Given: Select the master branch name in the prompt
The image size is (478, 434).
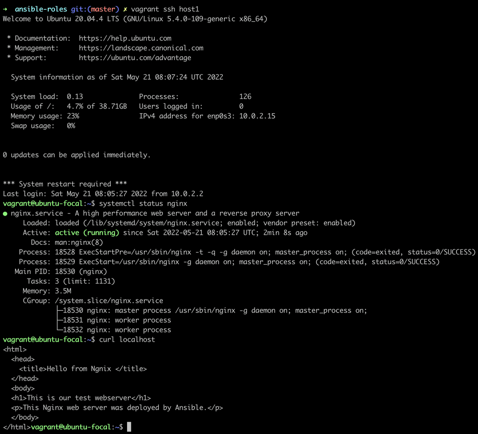Looking at the screenshot, I should point(104,8).
